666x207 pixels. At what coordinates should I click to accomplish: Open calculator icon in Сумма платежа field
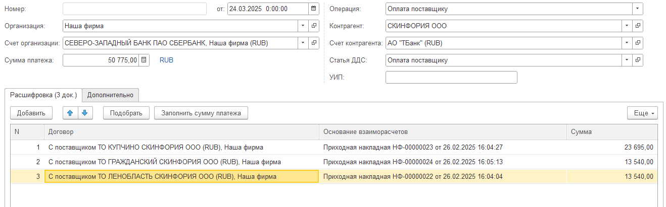[144, 60]
